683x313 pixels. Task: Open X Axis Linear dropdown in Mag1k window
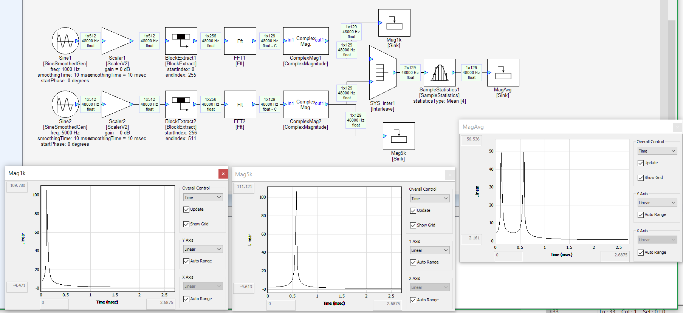point(203,286)
